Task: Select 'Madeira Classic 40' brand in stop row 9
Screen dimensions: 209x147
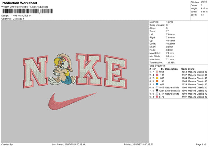Action: point(198,97)
